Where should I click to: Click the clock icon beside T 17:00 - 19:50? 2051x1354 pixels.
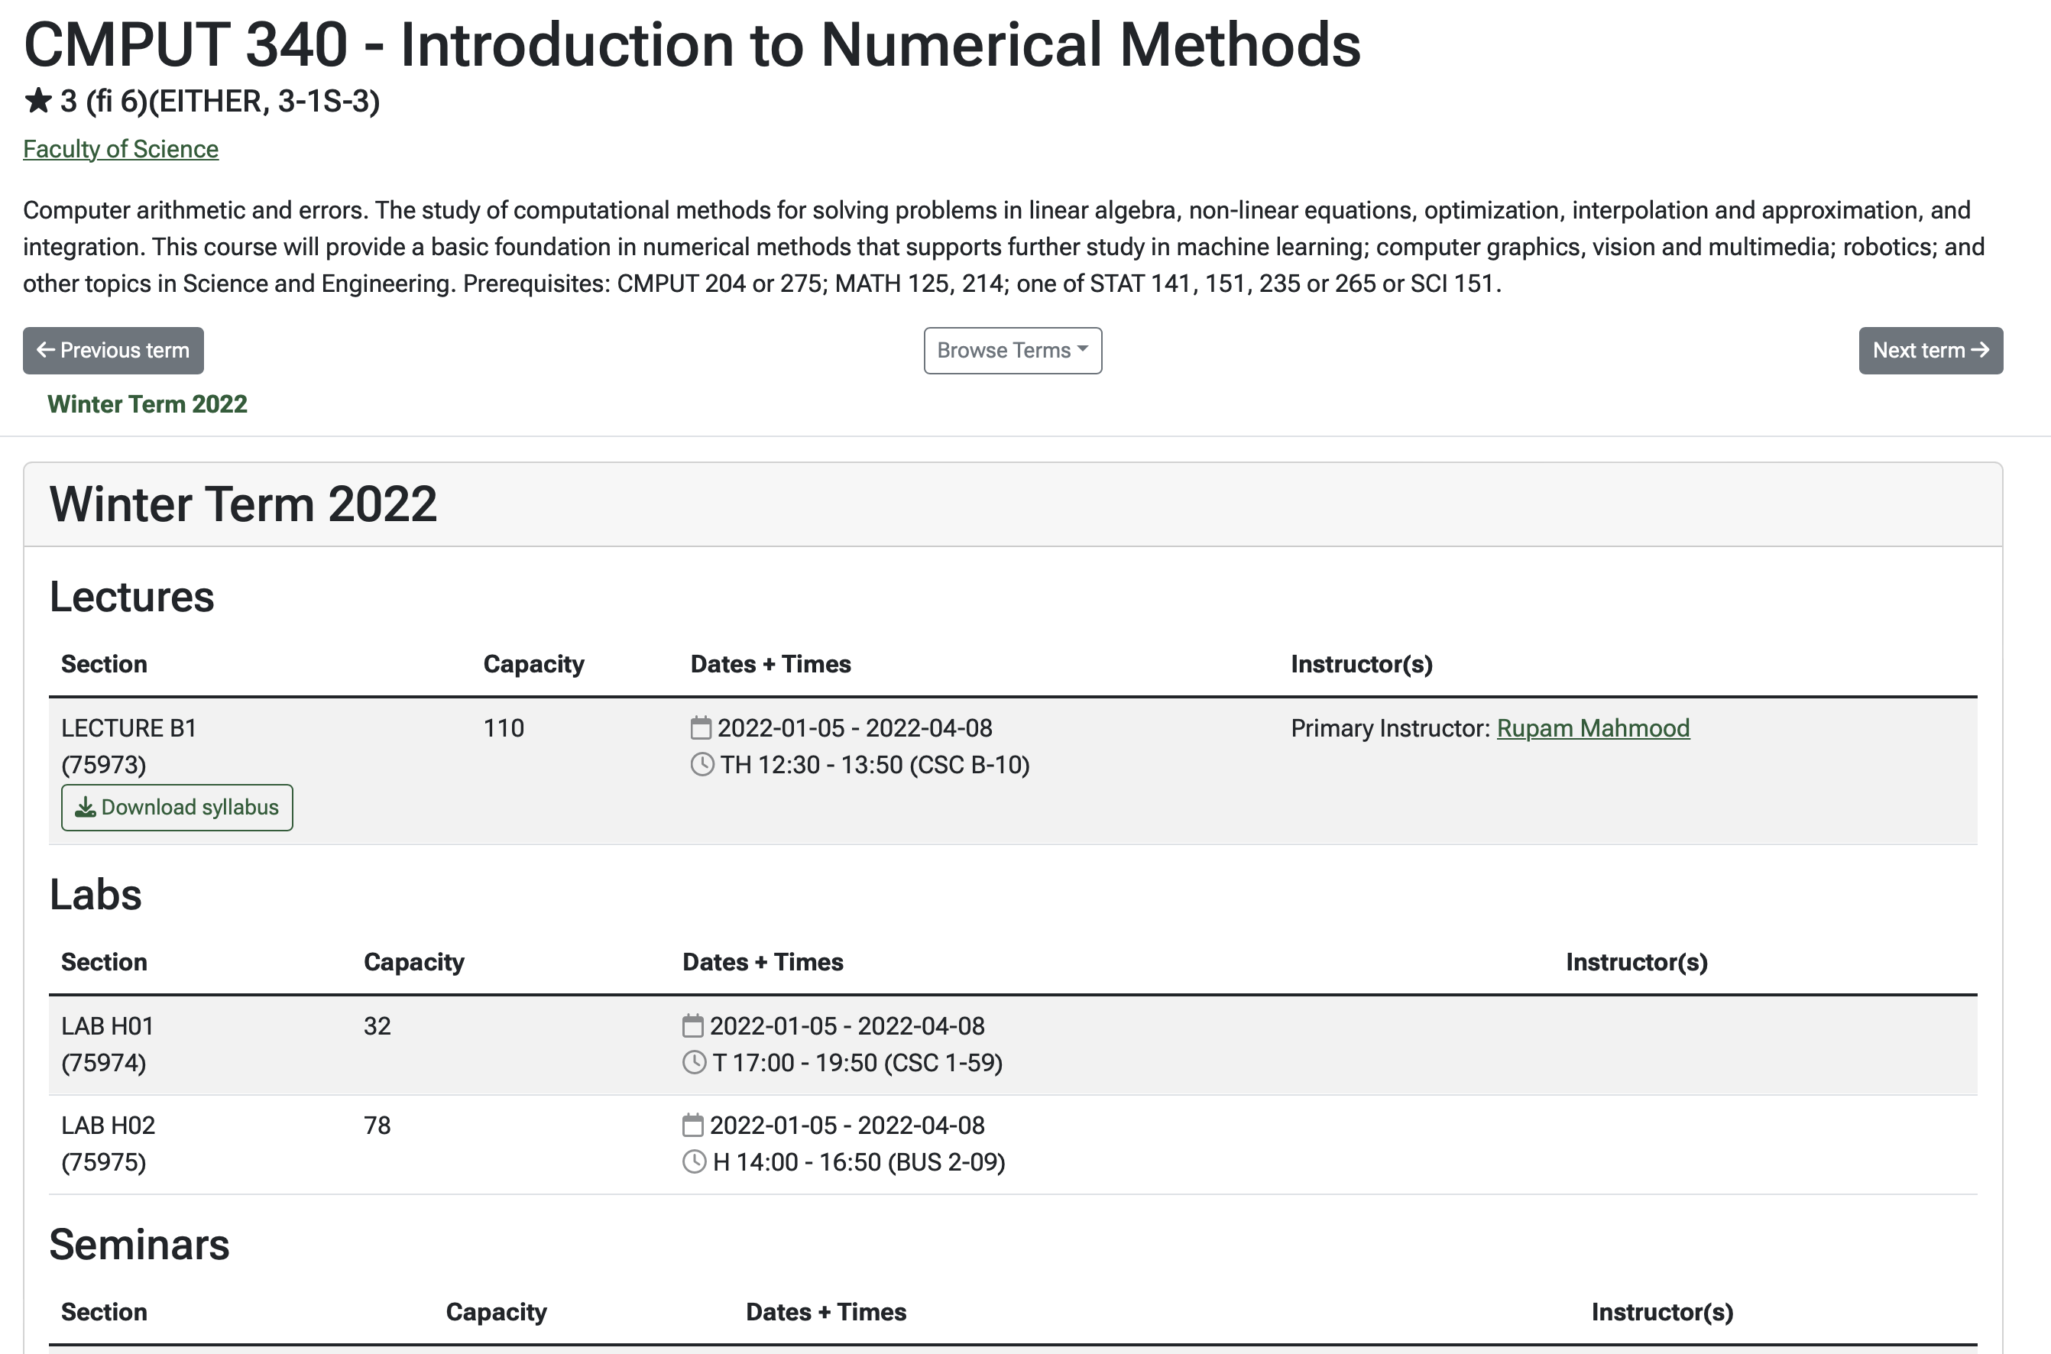[695, 1062]
